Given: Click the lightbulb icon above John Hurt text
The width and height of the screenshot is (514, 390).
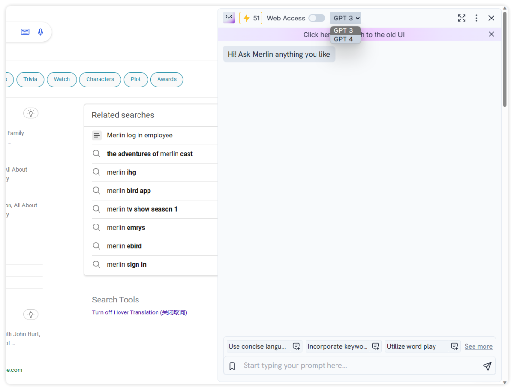Looking at the screenshot, I should [31, 314].
